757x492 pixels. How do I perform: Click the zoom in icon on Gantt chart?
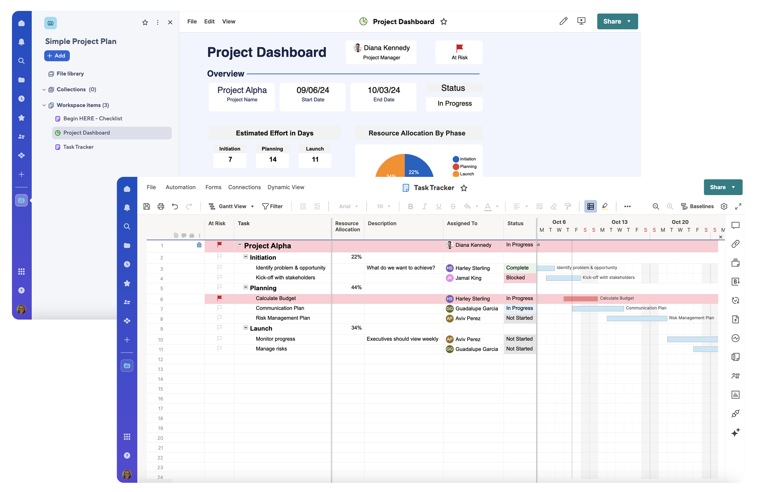click(669, 206)
